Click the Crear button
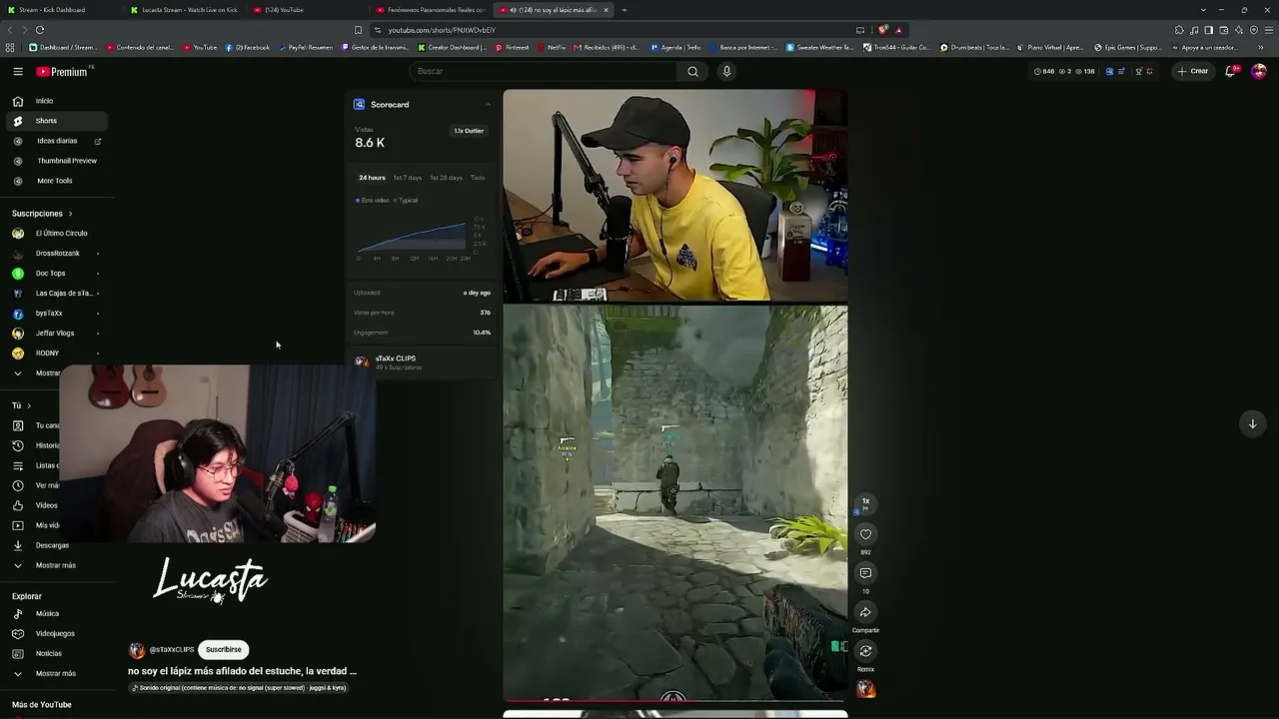 coord(1193,71)
